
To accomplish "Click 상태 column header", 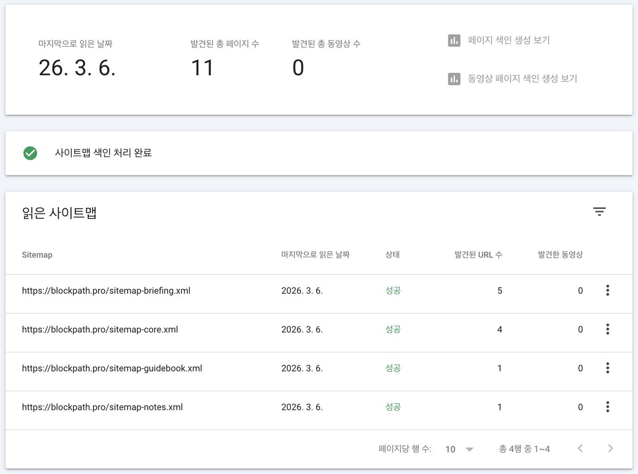I will pyautogui.click(x=392, y=255).
